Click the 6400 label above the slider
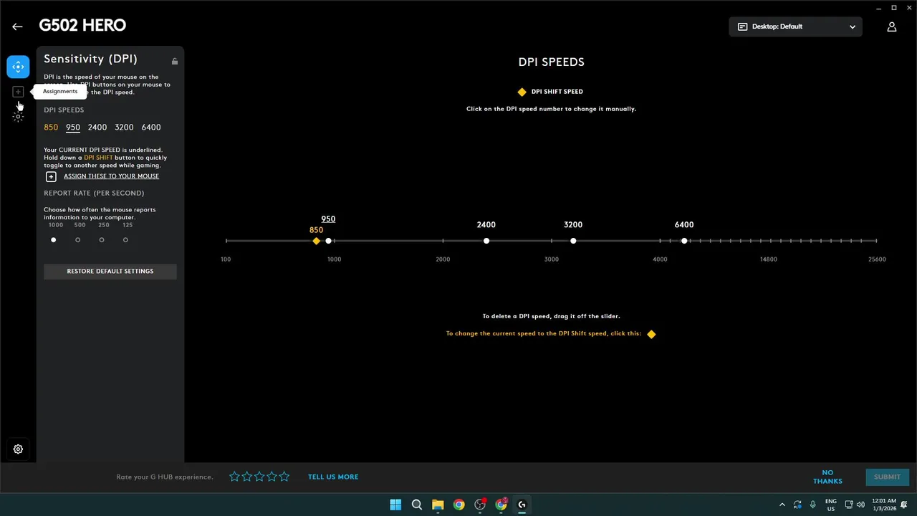Viewport: 917px width, 516px height. click(x=684, y=225)
